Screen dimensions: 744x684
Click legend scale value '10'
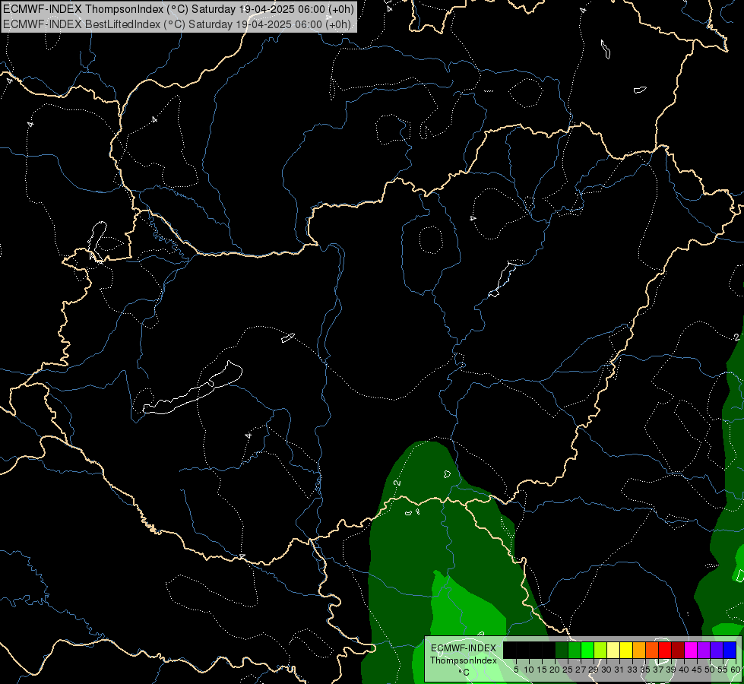pyautogui.click(x=529, y=670)
